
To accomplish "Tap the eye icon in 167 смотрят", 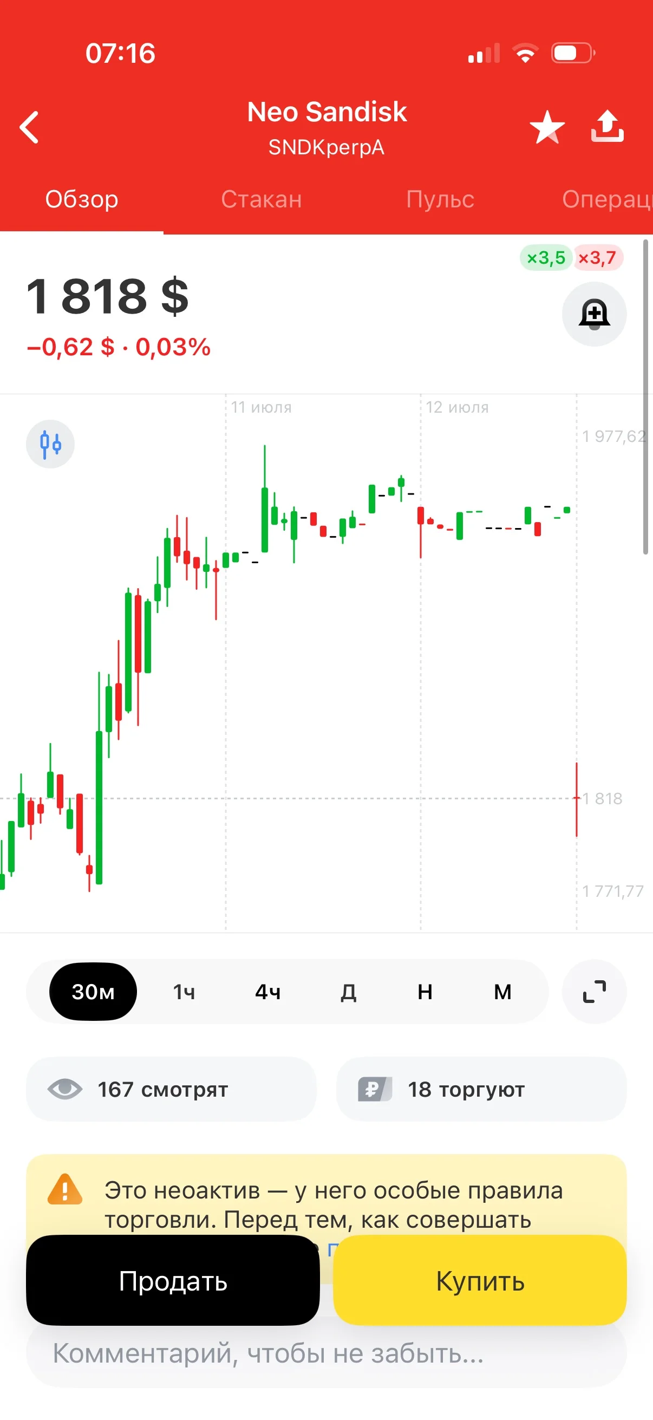I will (x=65, y=1089).
